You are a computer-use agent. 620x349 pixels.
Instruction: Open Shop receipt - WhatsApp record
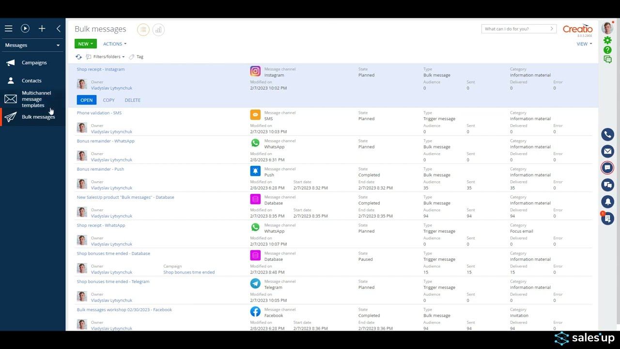click(101, 225)
